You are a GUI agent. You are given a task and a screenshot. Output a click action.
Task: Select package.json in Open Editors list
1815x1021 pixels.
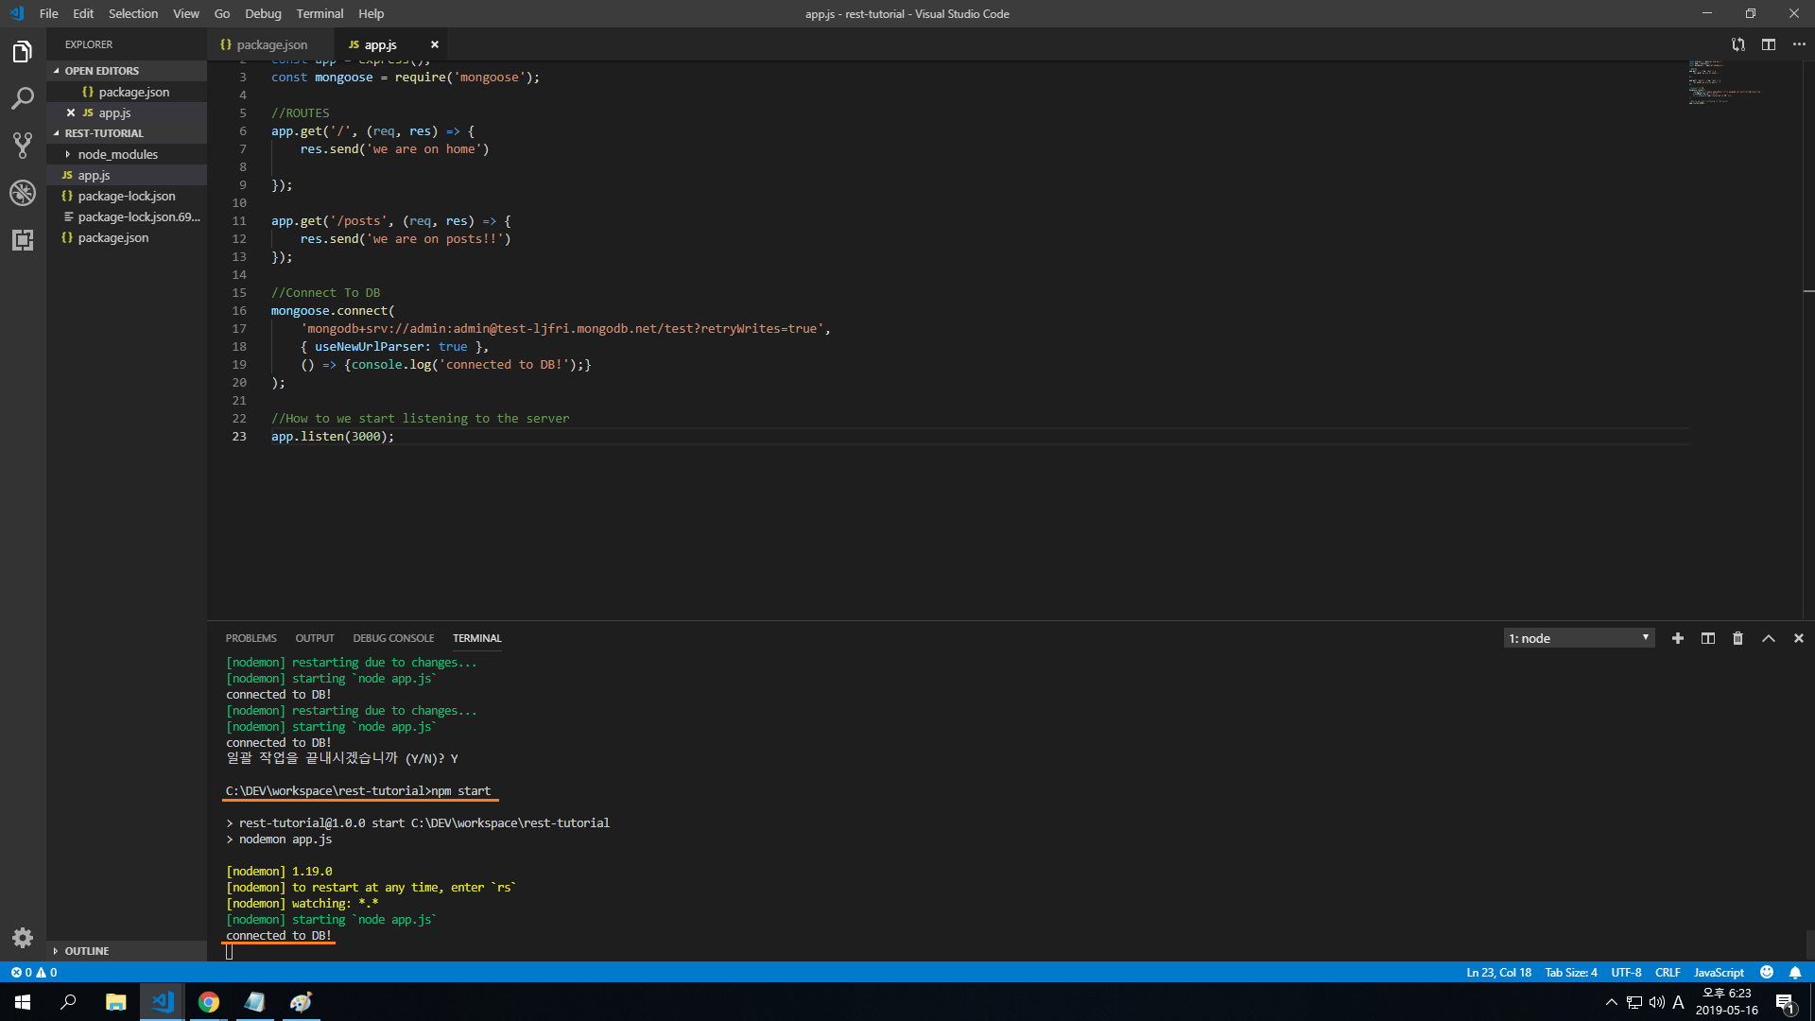tap(127, 92)
